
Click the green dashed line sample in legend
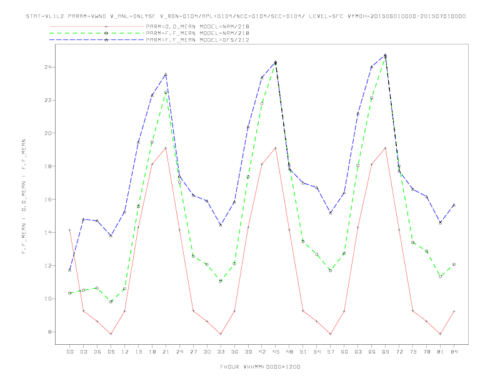(x=97, y=33)
